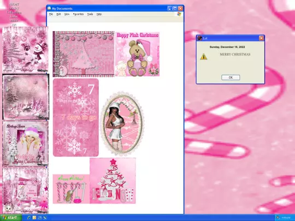Viewport: 295px width, 221px height.
Task: Click the pink snowman scene sidebar image
Action: (x=25, y=50)
